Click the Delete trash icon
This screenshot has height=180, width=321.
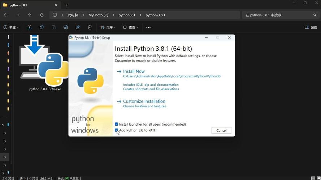click(x=90, y=27)
